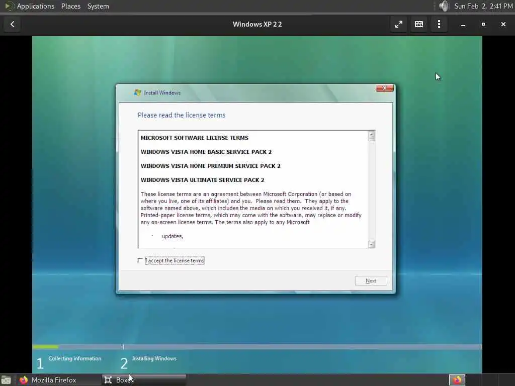Screen dimensions: 515x386
Task: Open the Boxes three-dot menu
Action: point(439,24)
